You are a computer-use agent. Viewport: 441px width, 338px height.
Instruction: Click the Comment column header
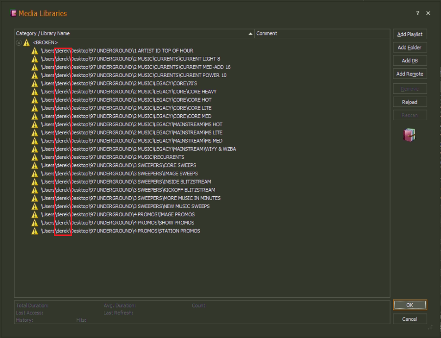(322, 33)
